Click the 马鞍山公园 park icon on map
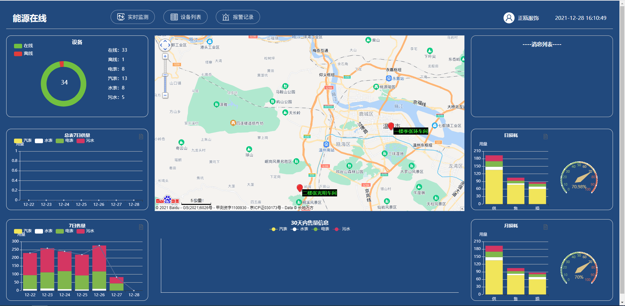Screen dimensions: 625x306 285,86
